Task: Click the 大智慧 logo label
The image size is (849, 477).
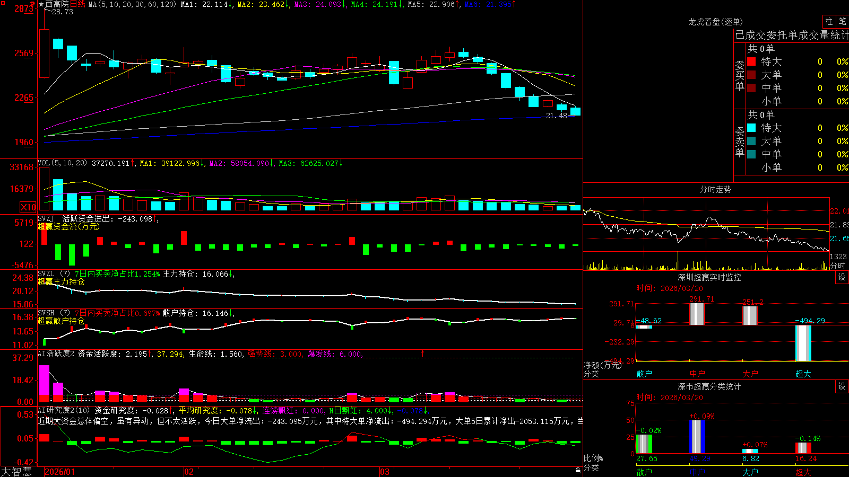Action: pos(16,472)
